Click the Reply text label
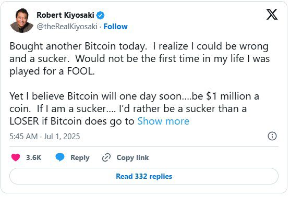290x197 pixels. pyautogui.click(x=80, y=157)
